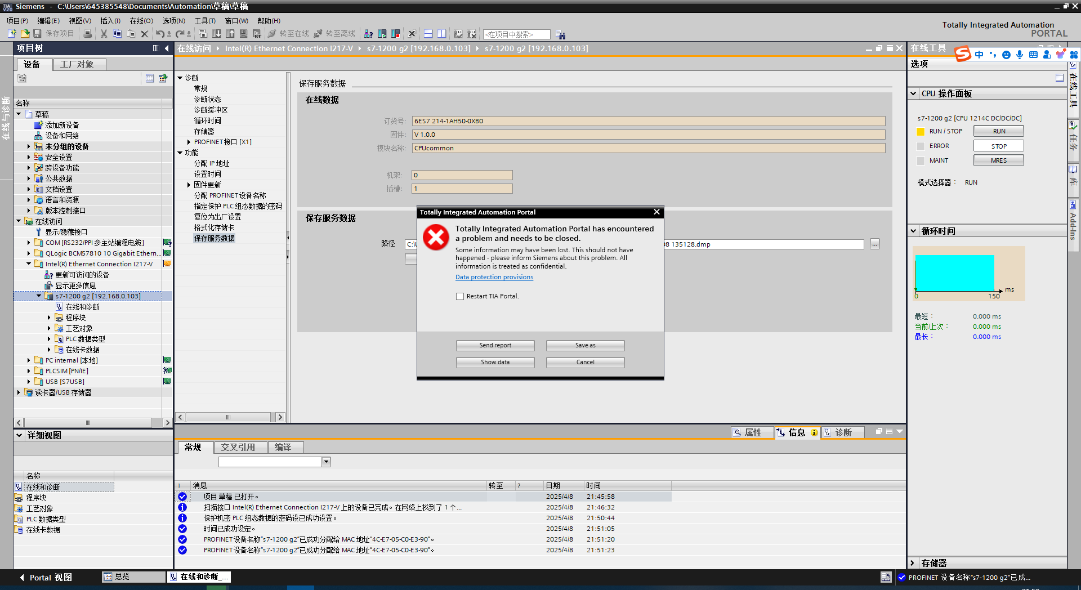
Task: Check the Restart TIA Portal checkbox
Action: point(460,296)
